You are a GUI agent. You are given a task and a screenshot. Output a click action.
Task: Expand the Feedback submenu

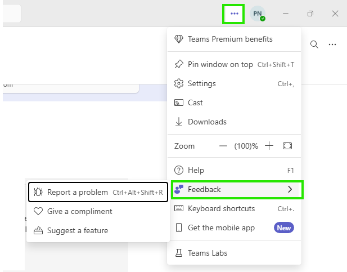coord(235,189)
